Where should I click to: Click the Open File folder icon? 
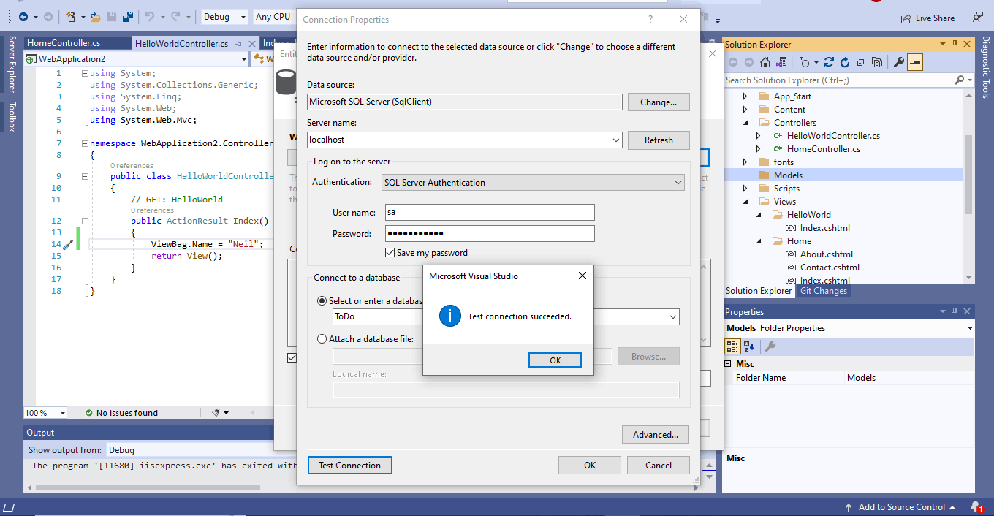95,16
